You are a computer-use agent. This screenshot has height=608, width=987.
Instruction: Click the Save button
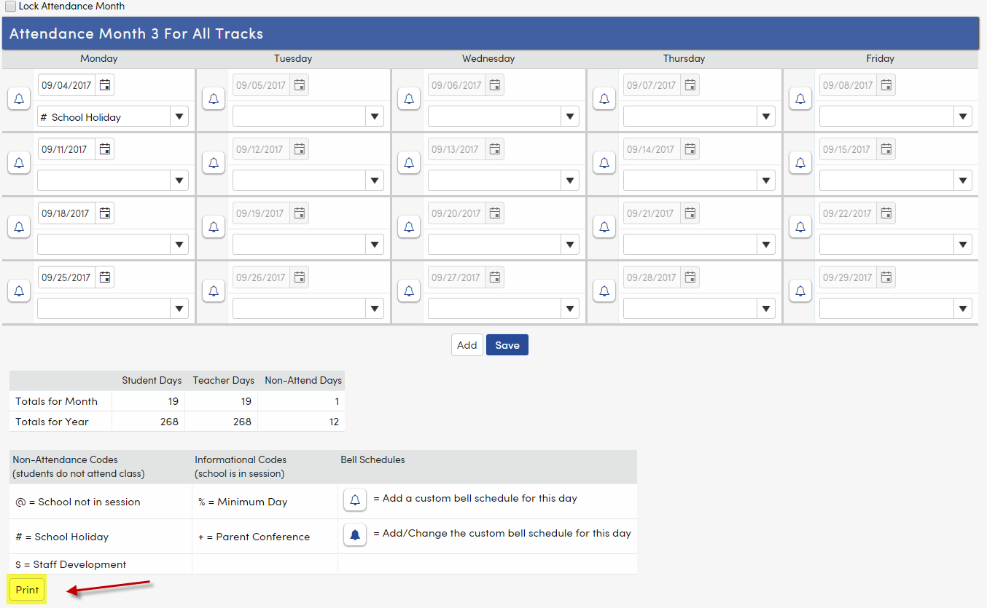[x=507, y=344]
